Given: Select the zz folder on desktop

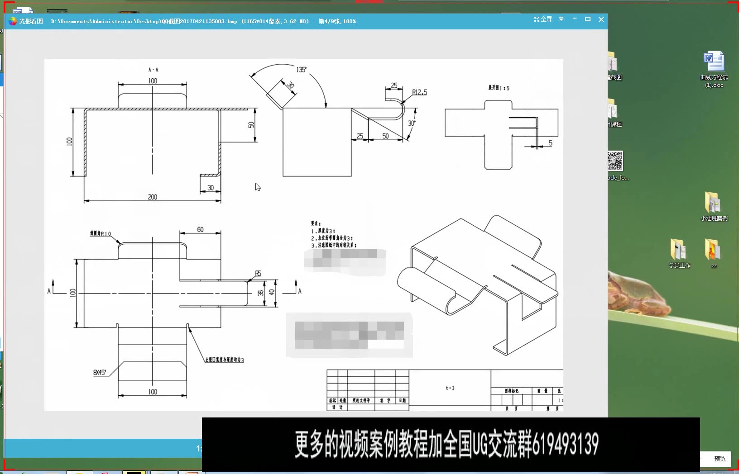Looking at the screenshot, I should 714,253.
